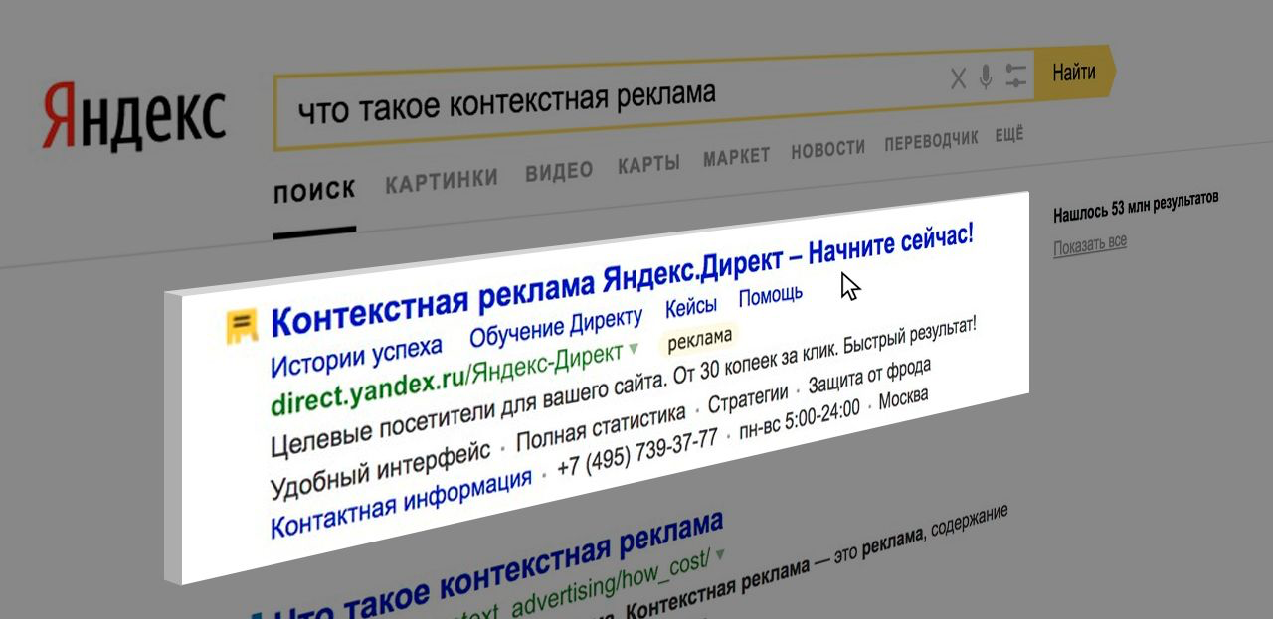Click the Нашлось 53 млн результатов text
The image size is (1273, 619).
pos(1136,206)
